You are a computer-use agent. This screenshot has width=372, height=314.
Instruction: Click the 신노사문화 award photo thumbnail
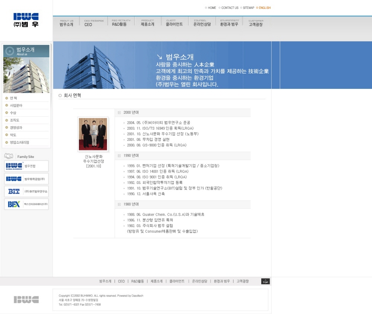[x=93, y=134]
